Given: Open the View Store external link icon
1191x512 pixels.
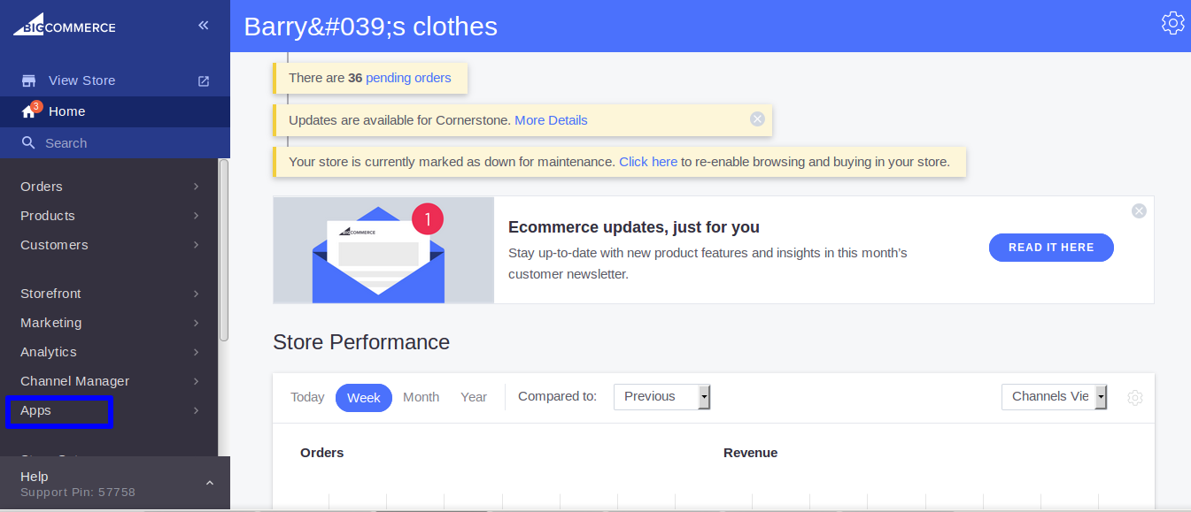Looking at the screenshot, I should coord(204,80).
